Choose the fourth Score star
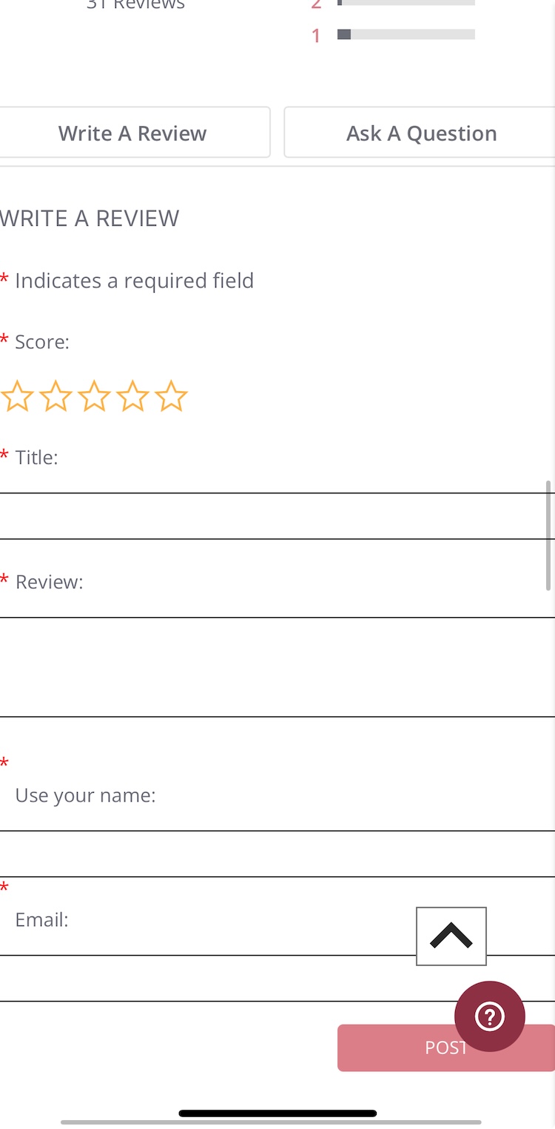This screenshot has width=555, height=1129. (x=132, y=396)
